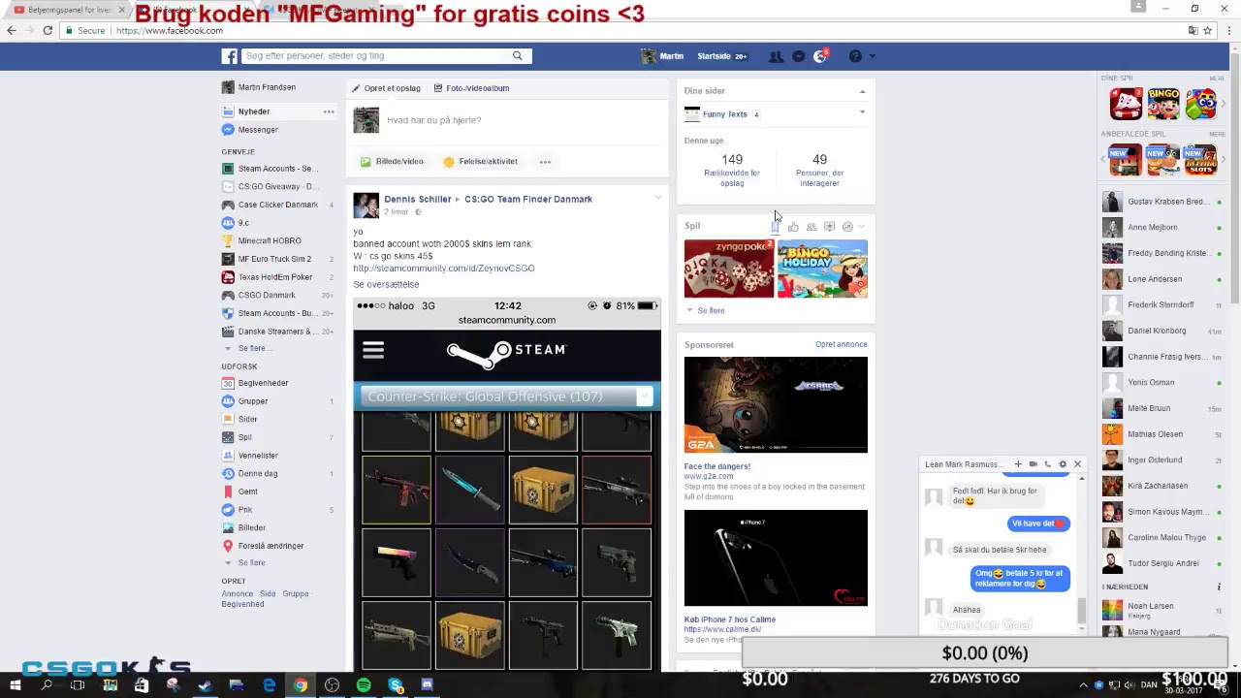Click Opret annonce link
The height and width of the screenshot is (698, 1241).
(842, 344)
